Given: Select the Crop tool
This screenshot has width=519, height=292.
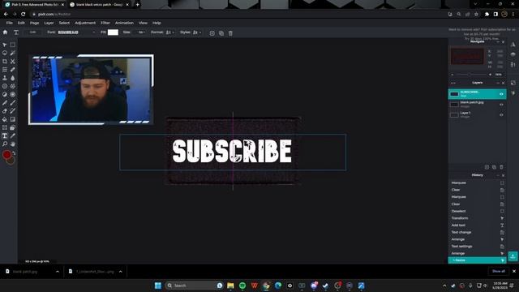Looking at the screenshot, I should (5, 62).
